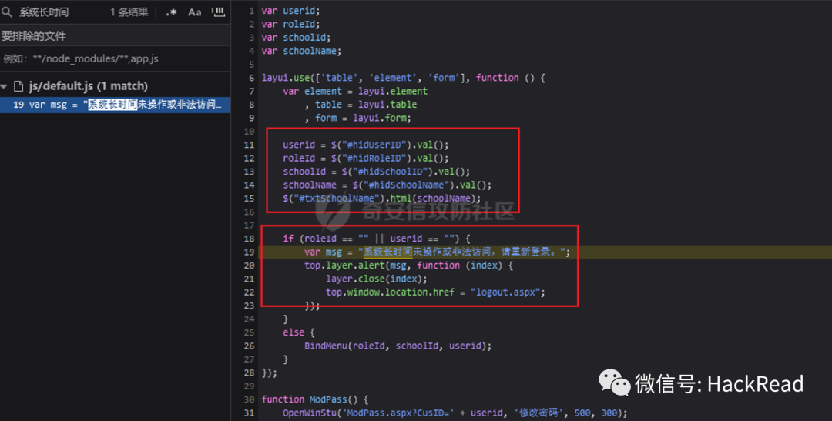This screenshot has width=832, height=421.
Task: Click the else { line
Action: tap(299, 332)
